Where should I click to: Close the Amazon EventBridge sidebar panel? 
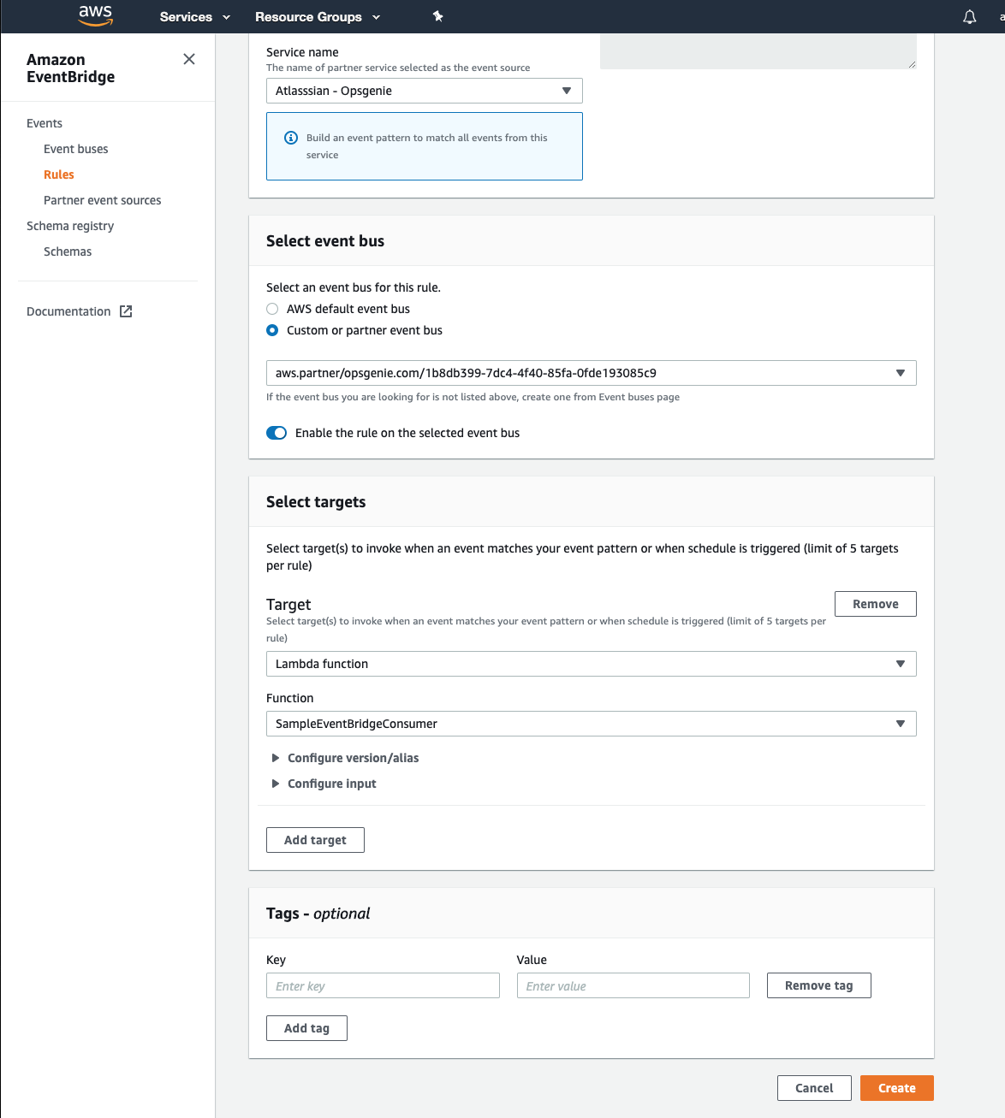(x=189, y=59)
